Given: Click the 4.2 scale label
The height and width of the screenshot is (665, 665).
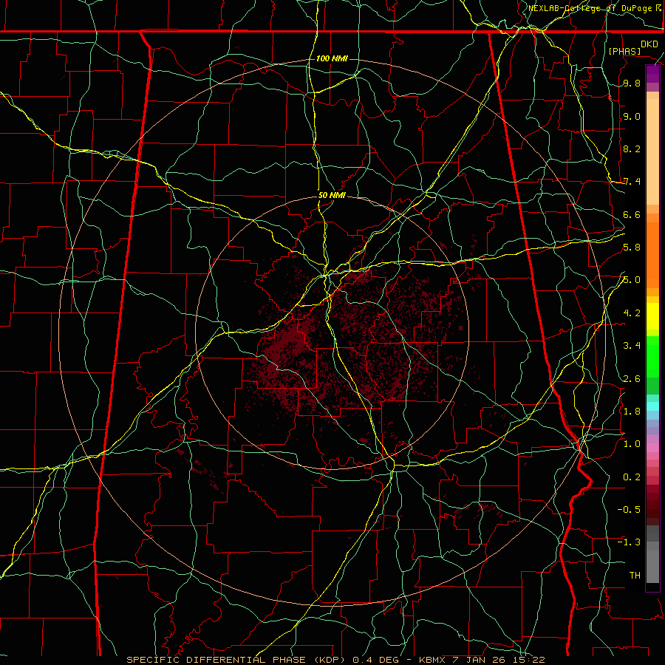Looking at the screenshot, I should [632, 313].
